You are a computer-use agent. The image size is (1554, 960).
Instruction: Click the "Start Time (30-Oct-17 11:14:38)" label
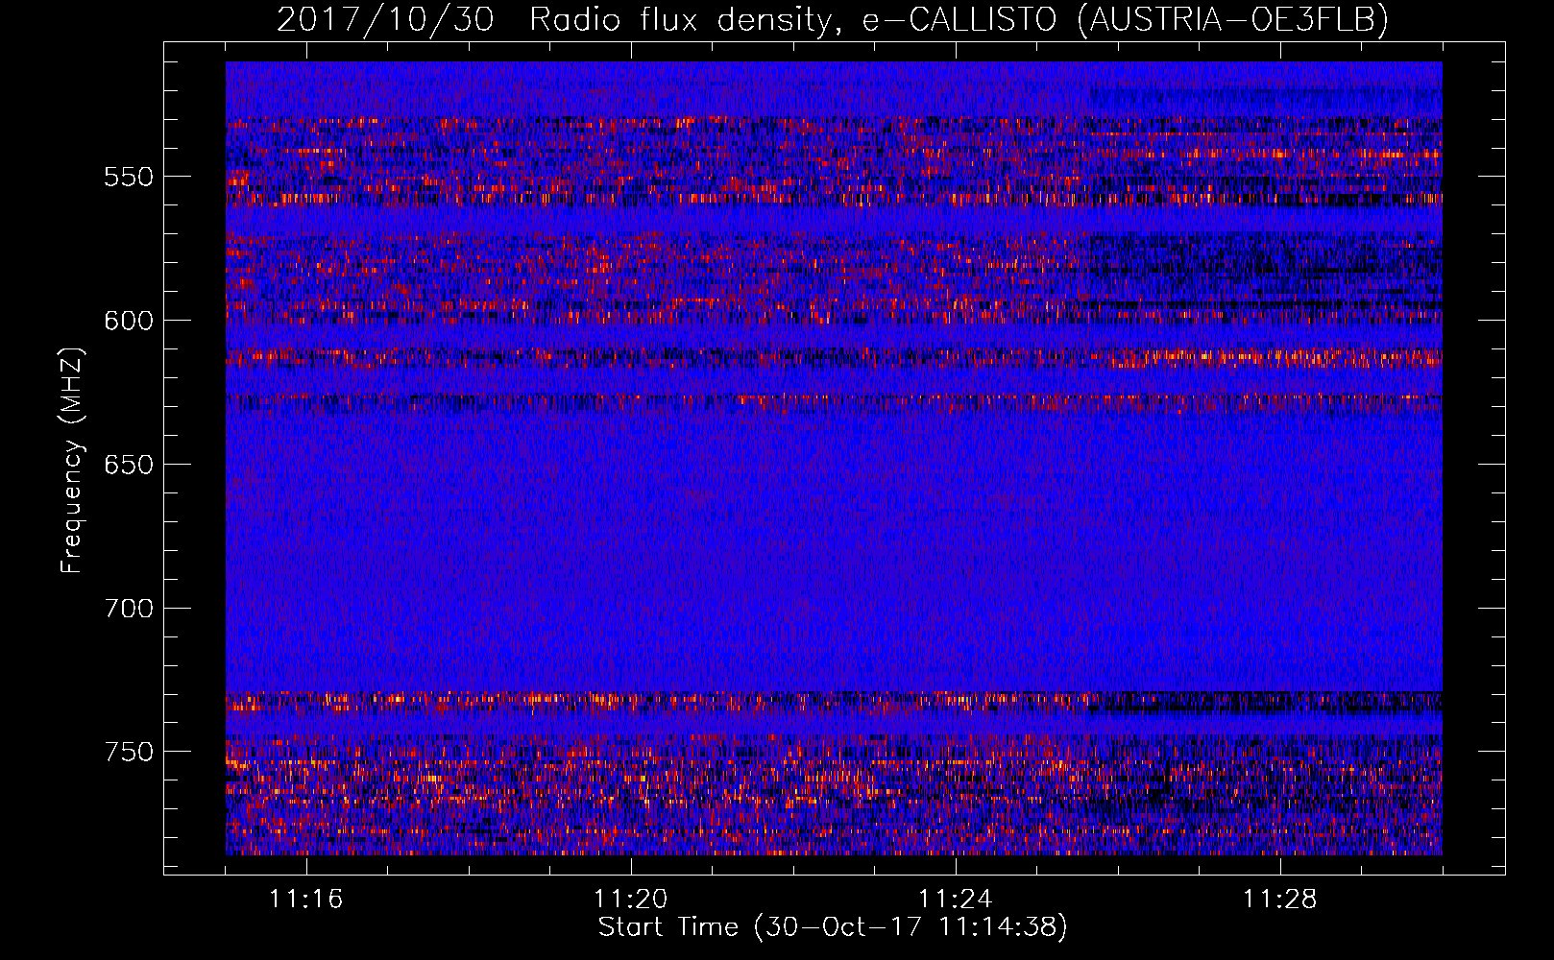coord(833,927)
